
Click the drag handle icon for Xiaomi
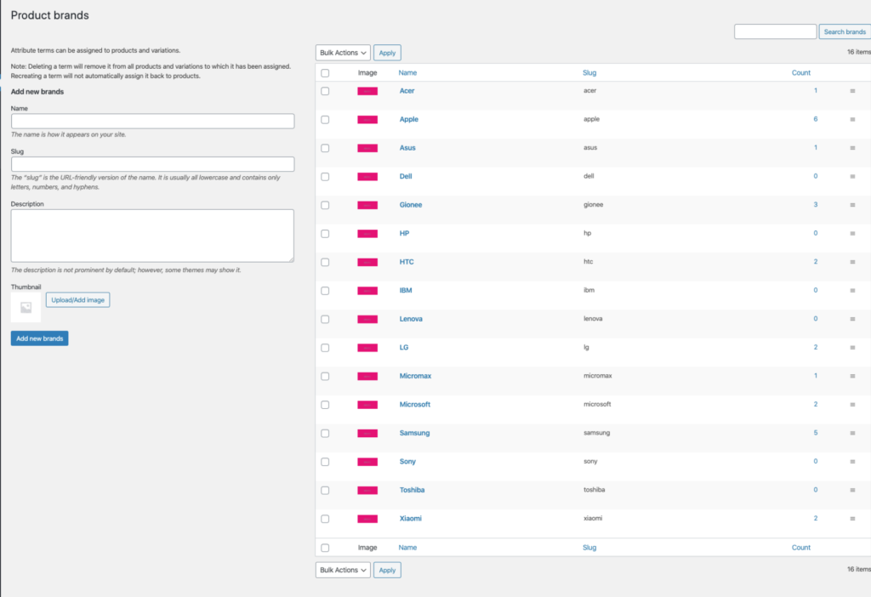(852, 519)
